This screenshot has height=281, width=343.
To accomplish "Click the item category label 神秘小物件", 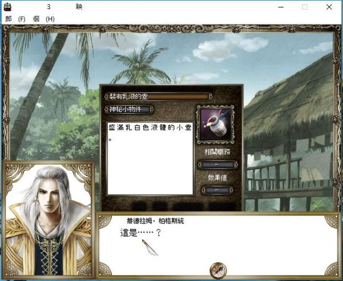I will point(129,109).
